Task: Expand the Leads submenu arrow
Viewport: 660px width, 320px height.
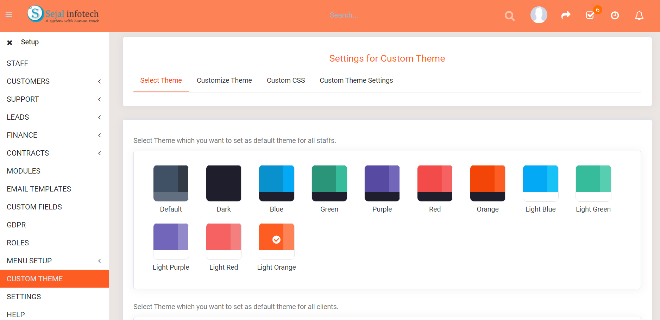Action: (100, 117)
